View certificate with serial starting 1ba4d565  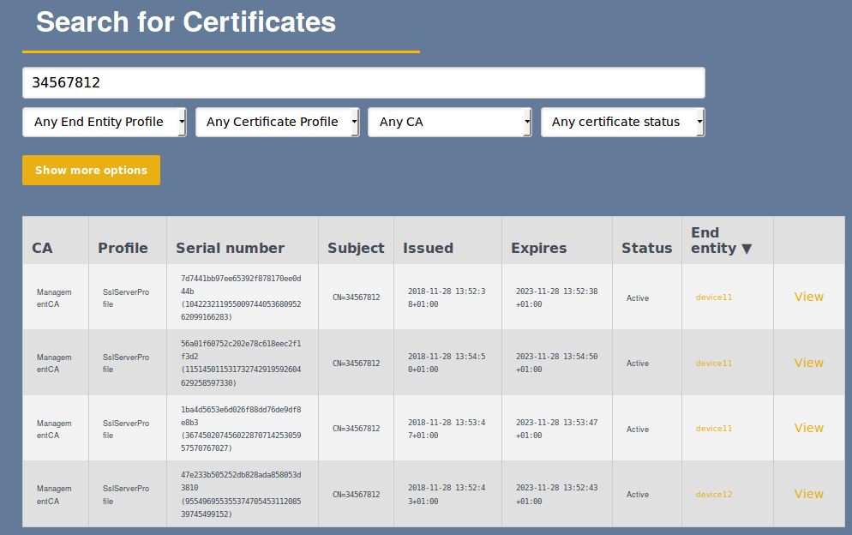coord(808,428)
